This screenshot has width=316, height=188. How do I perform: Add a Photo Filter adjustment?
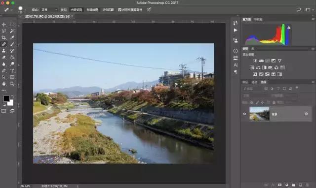(270, 67)
